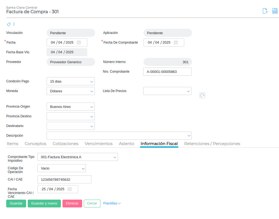279x219 pixels.
Task: Open Fecha De Comprobante calendar icon
Action: [x=176, y=43]
